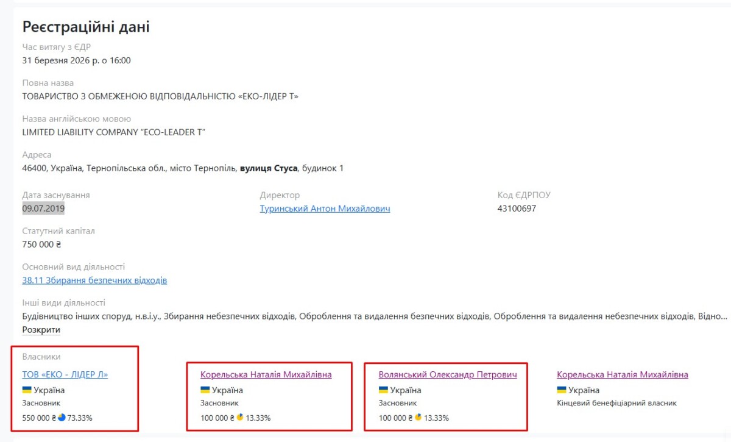Open founder Корельська Наталія Михайлівна link
Image resolution: width=731 pixels, height=442 pixels.
point(266,374)
